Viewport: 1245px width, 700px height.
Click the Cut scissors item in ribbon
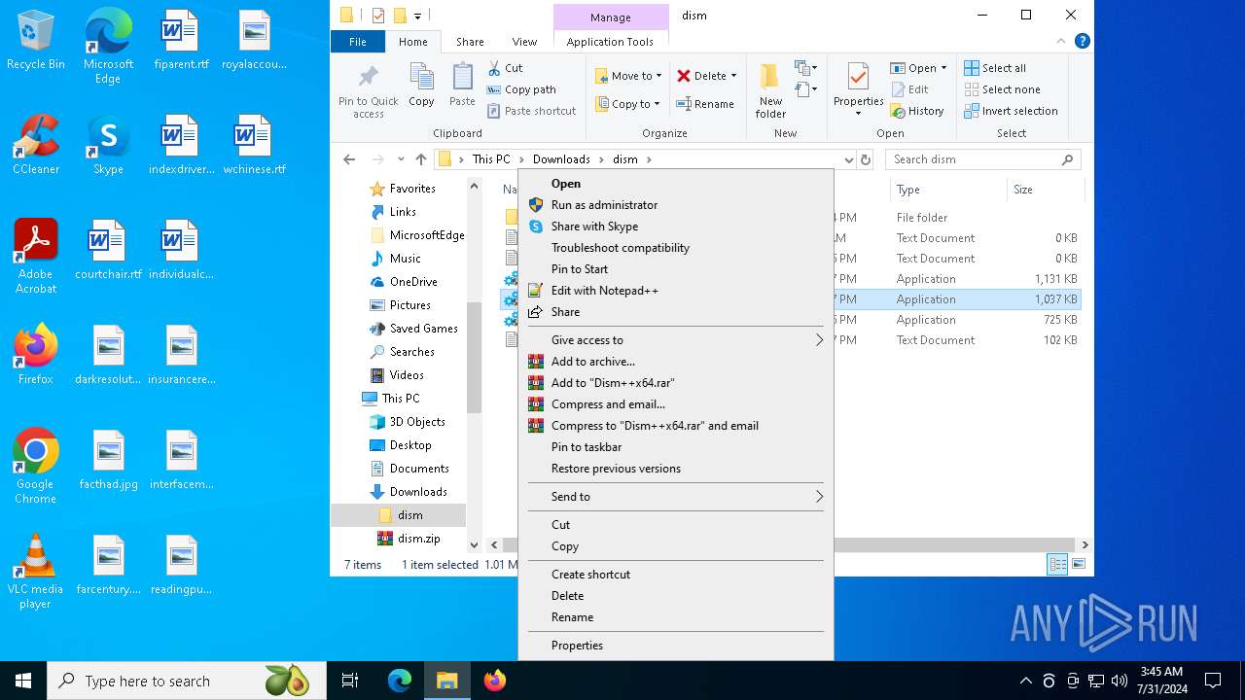pos(505,68)
